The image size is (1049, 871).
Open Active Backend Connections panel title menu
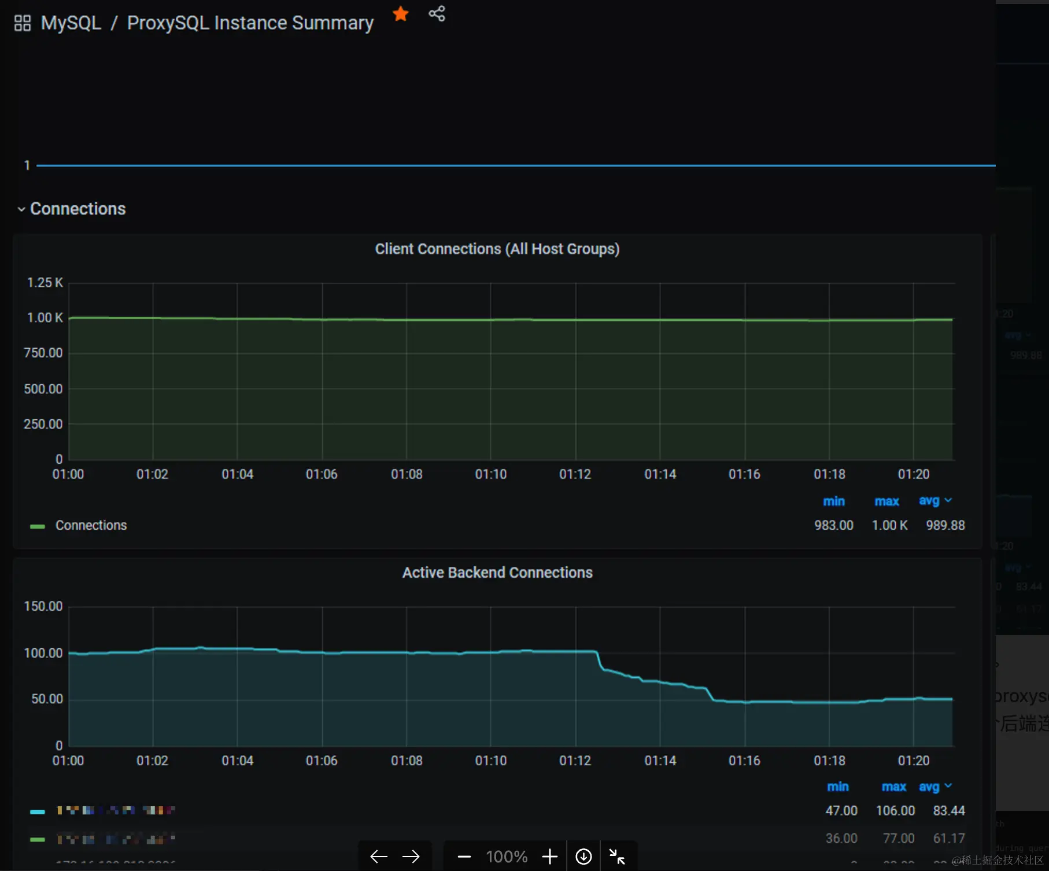click(x=497, y=573)
